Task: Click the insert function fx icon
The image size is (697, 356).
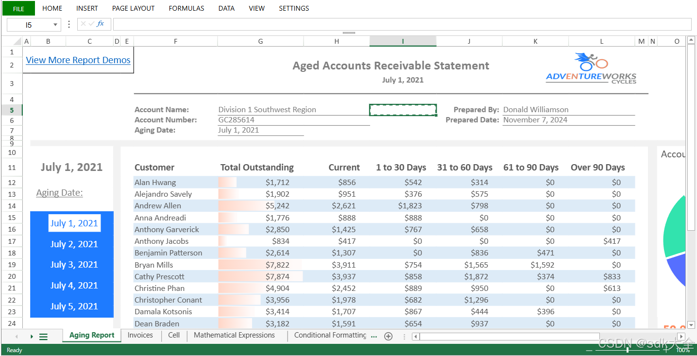Action: (101, 24)
